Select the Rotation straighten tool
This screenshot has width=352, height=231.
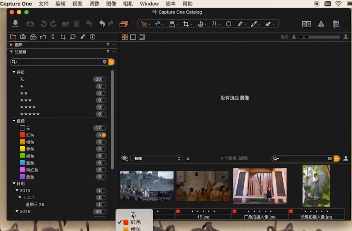pos(200,24)
